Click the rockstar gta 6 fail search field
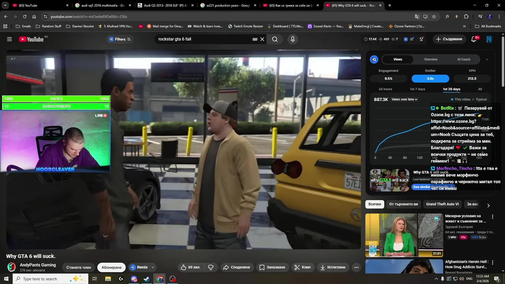Image resolution: width=505 pixels, height=284 pixels. click(204, 39)
